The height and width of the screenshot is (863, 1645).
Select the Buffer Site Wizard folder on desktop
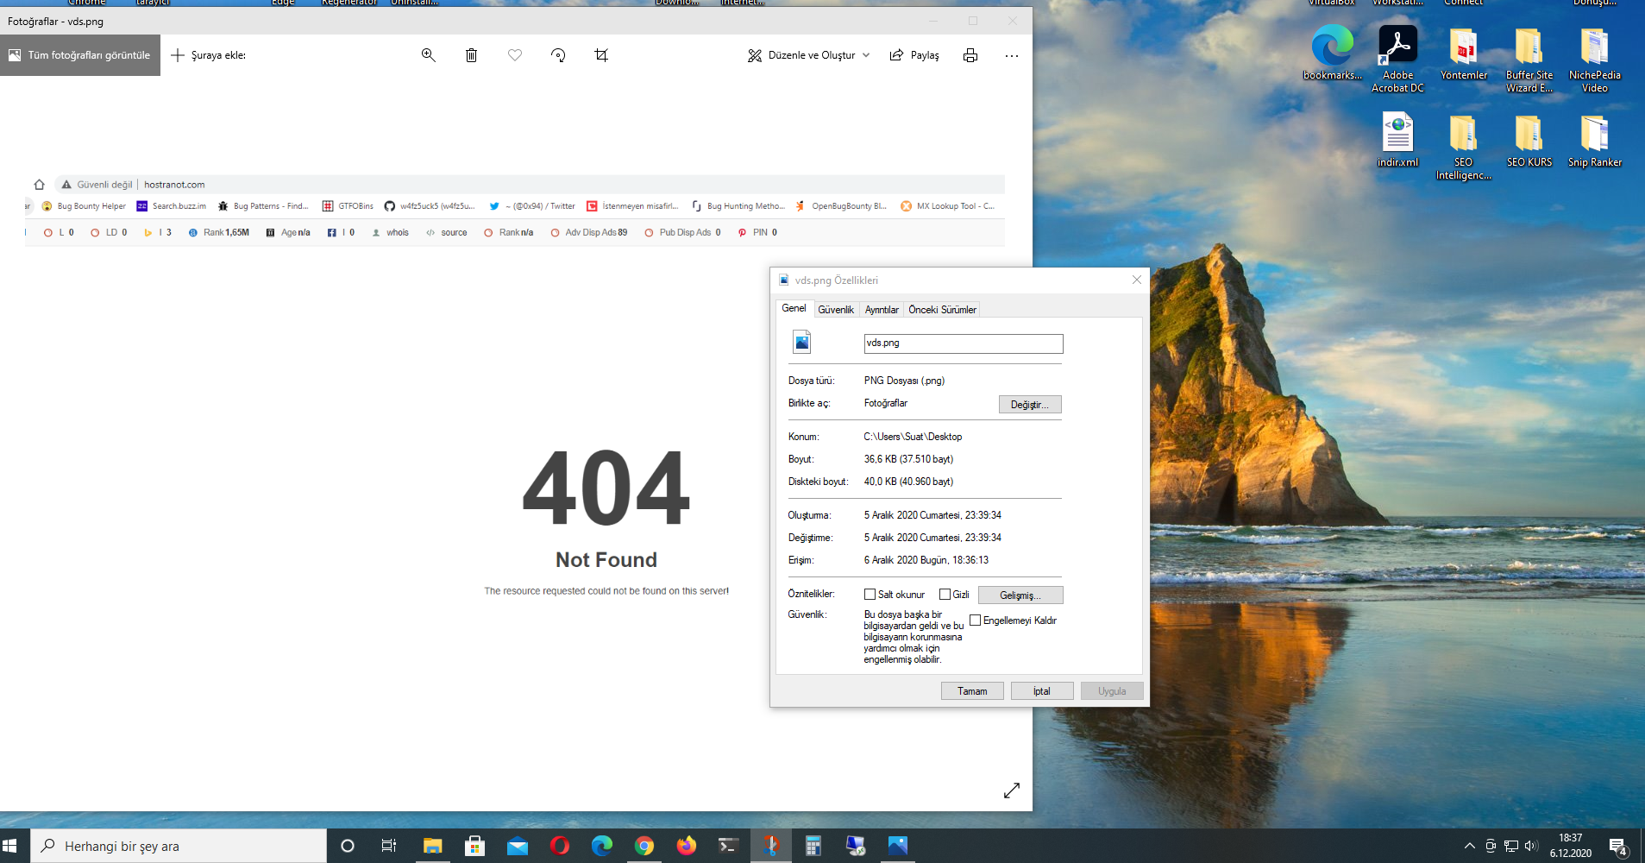click(x=1529, y=59)
